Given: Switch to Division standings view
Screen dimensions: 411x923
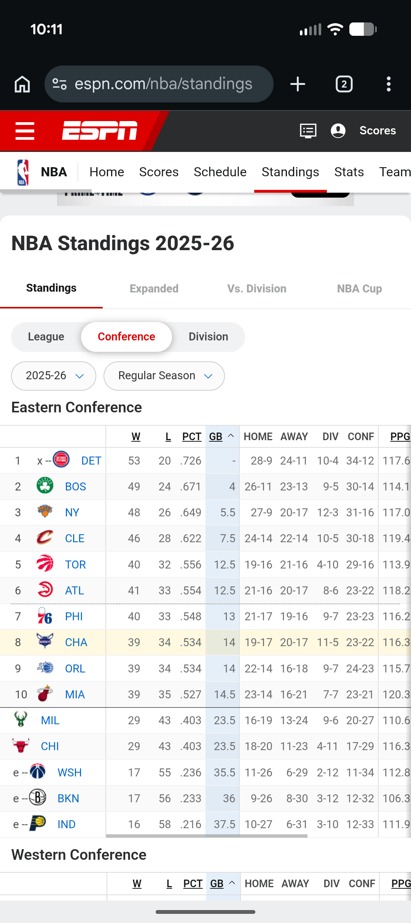Looking at the screenshot, I should coord(208,337).
